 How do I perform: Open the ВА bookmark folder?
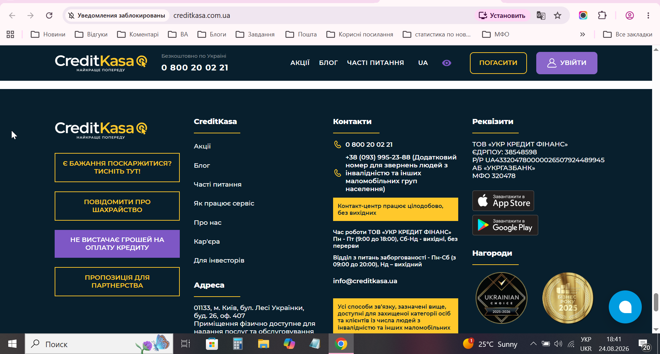178,34
